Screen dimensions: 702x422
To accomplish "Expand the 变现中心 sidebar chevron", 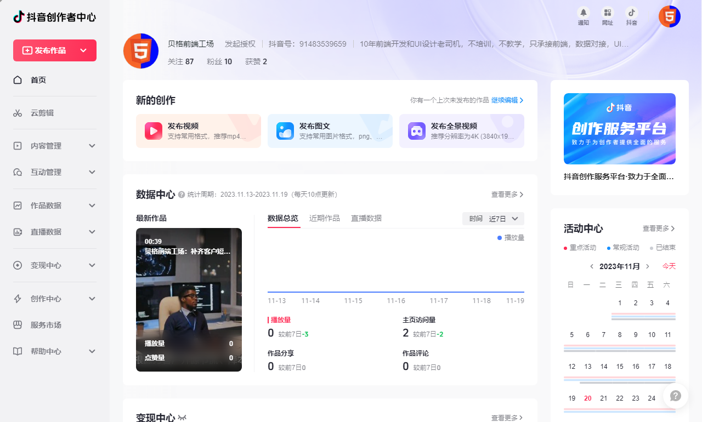I will [92, 265].
